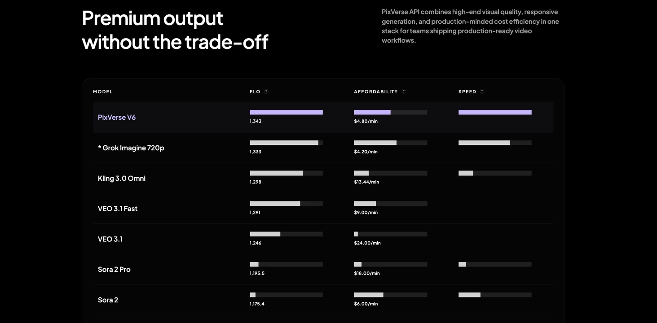Click the Sora 2 Pro model name
The image size is (657, 323).
114,270
